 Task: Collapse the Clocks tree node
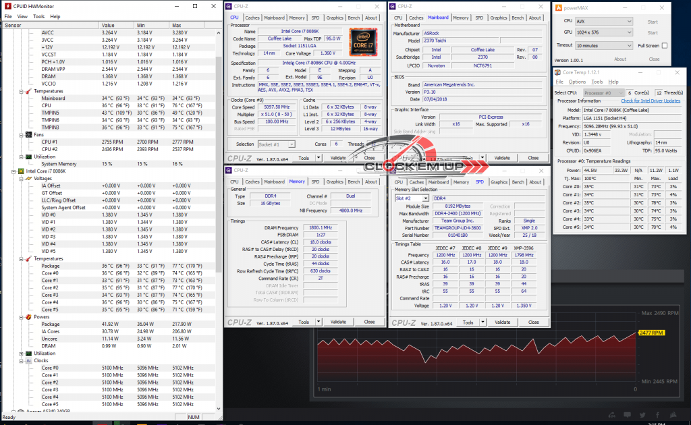pos(21,361)
